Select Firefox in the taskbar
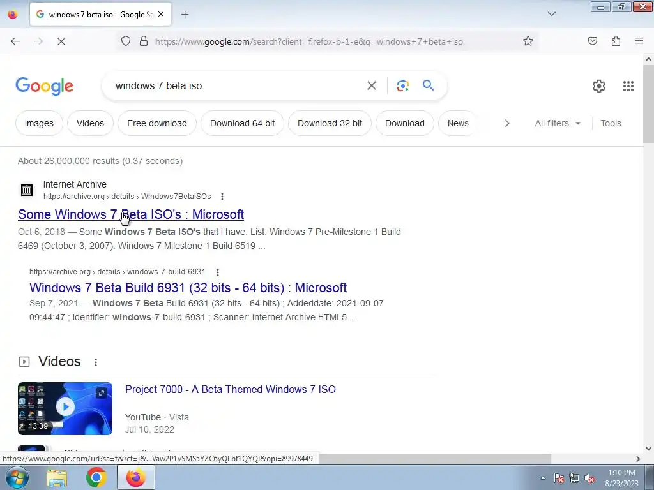 tap(136, 477)
